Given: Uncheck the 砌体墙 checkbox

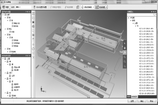Looking at the screenshot, I should pyautogui.click(x=13, y=26).
